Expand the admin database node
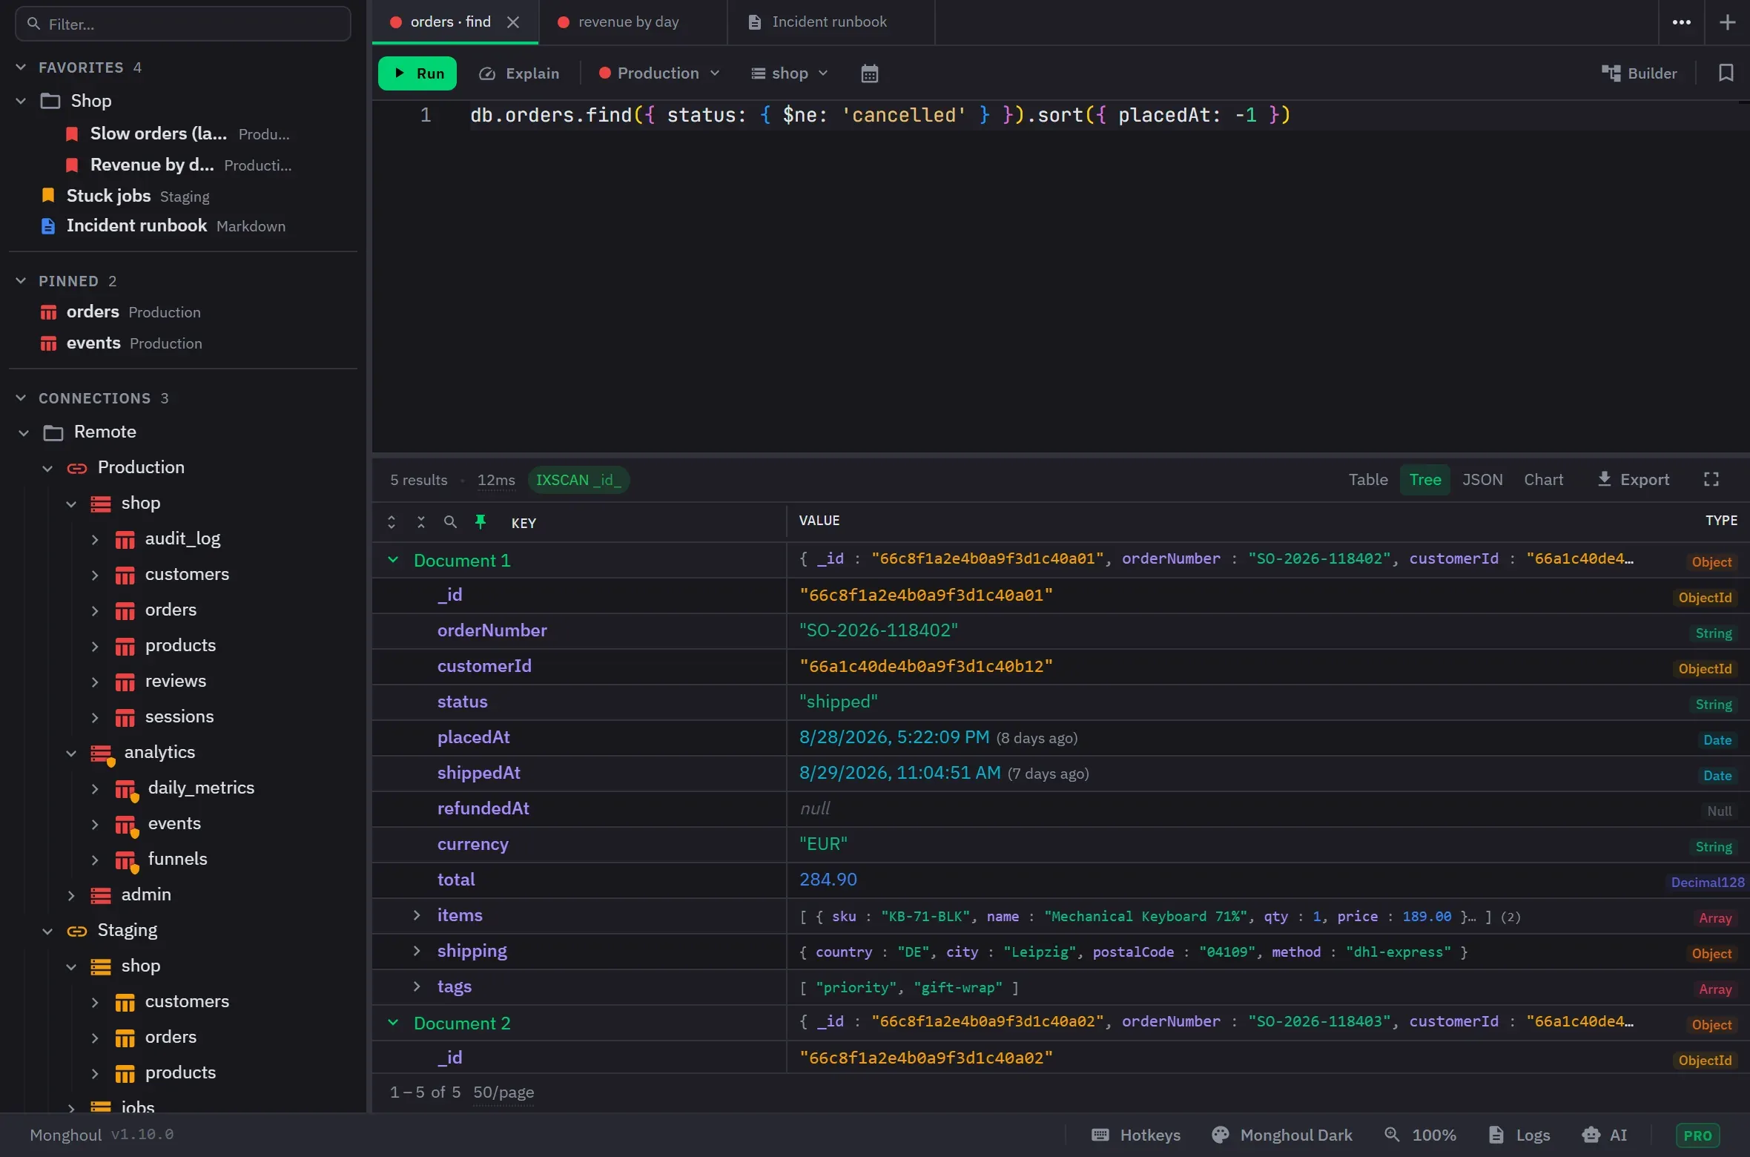The image size is (1750, 1157). (x=71, y=895)
